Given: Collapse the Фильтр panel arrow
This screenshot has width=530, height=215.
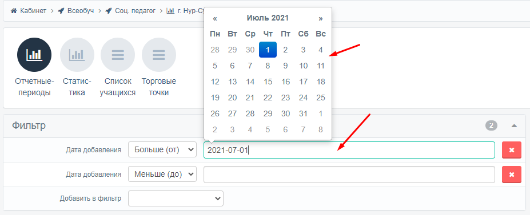Looking at the screenshot, I should pyautogui.click(x=514, y=125).
